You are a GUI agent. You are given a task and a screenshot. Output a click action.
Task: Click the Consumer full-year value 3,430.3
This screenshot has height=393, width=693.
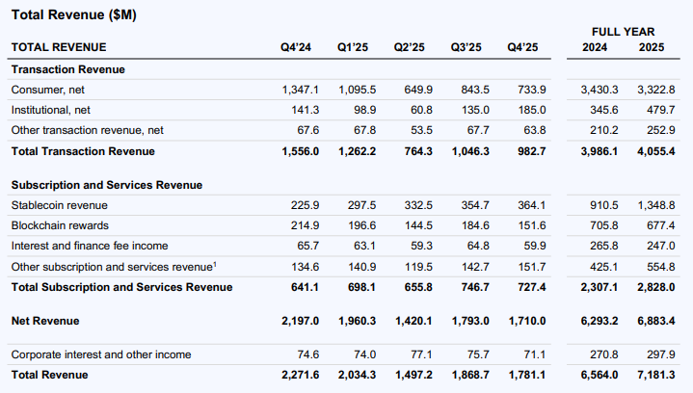click(x=600, y=90)
